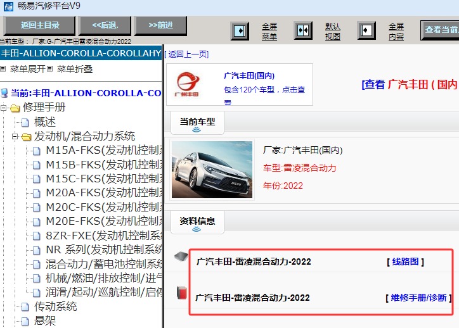Go forward with the >>前进 button
Viewport: 459px width, 328px height.
(160, 25)
